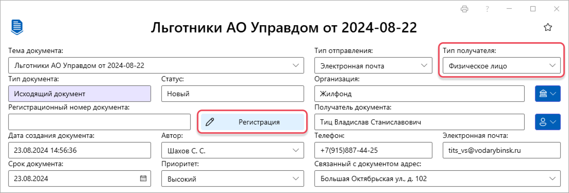Click the Регистрация button
The image size is (569, 193).
tap(252, 122)
